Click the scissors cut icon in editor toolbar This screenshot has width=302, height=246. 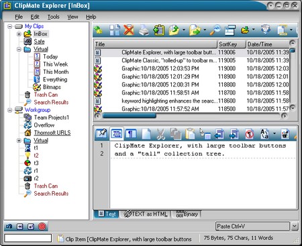[160, 134]
